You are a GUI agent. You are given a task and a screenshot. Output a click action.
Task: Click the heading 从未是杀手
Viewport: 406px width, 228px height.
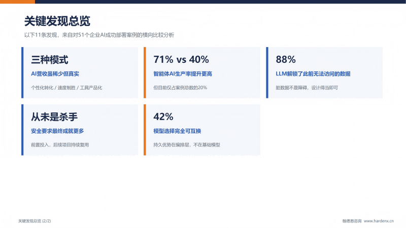pos(54,117)
